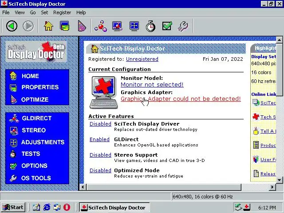Select OPTIMIZE in the sidebar
284x213 pixels.
[x=35, y=99]
